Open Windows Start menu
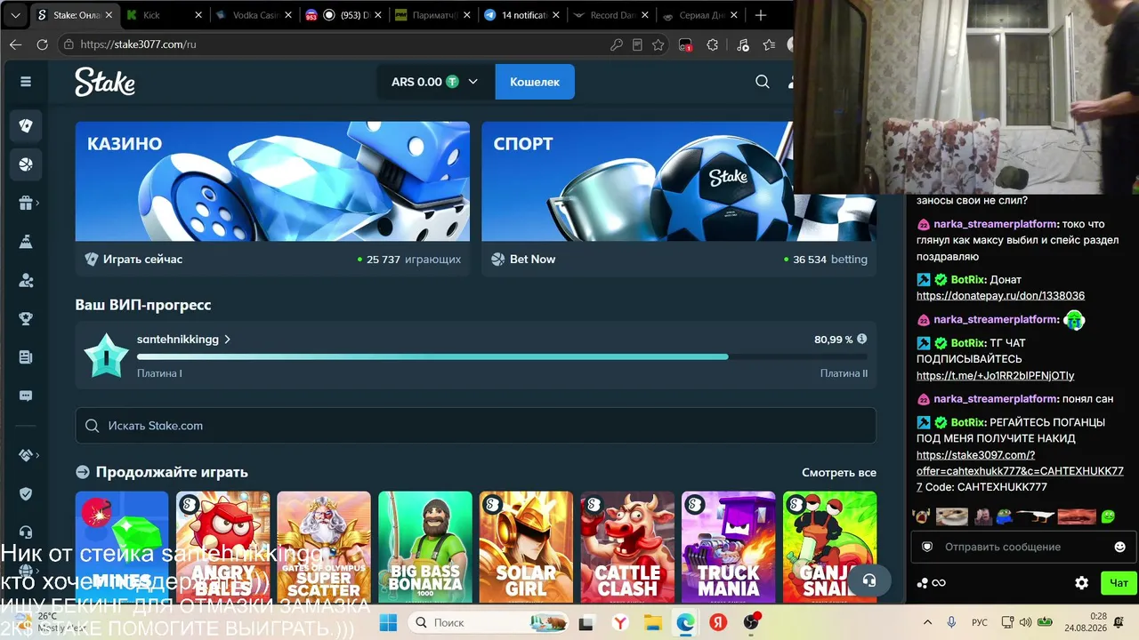 tap(388, 622)
